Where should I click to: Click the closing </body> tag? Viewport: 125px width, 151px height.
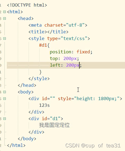point(27,139)
